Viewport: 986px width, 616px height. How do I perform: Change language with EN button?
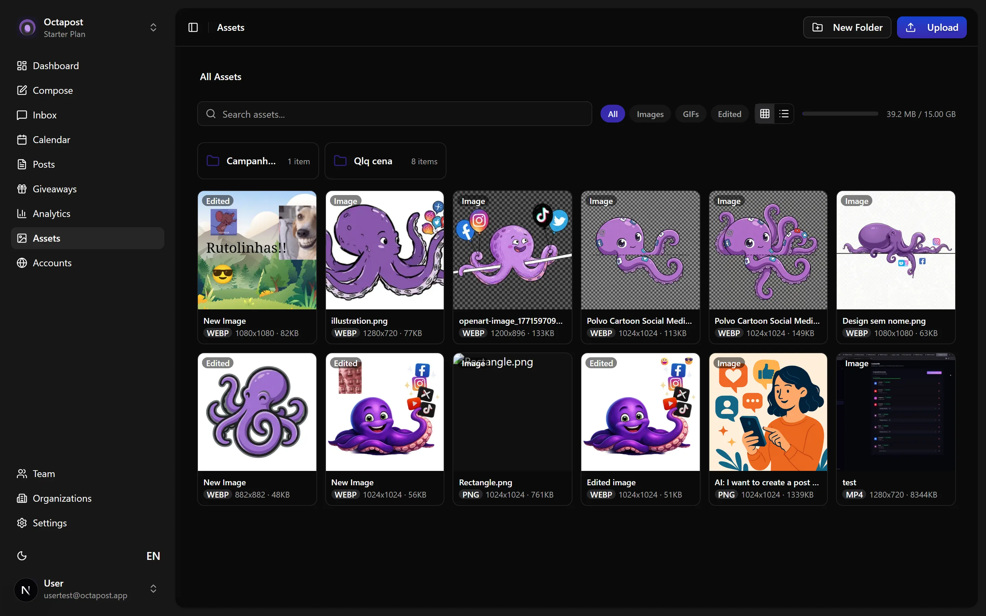(153, 556)
